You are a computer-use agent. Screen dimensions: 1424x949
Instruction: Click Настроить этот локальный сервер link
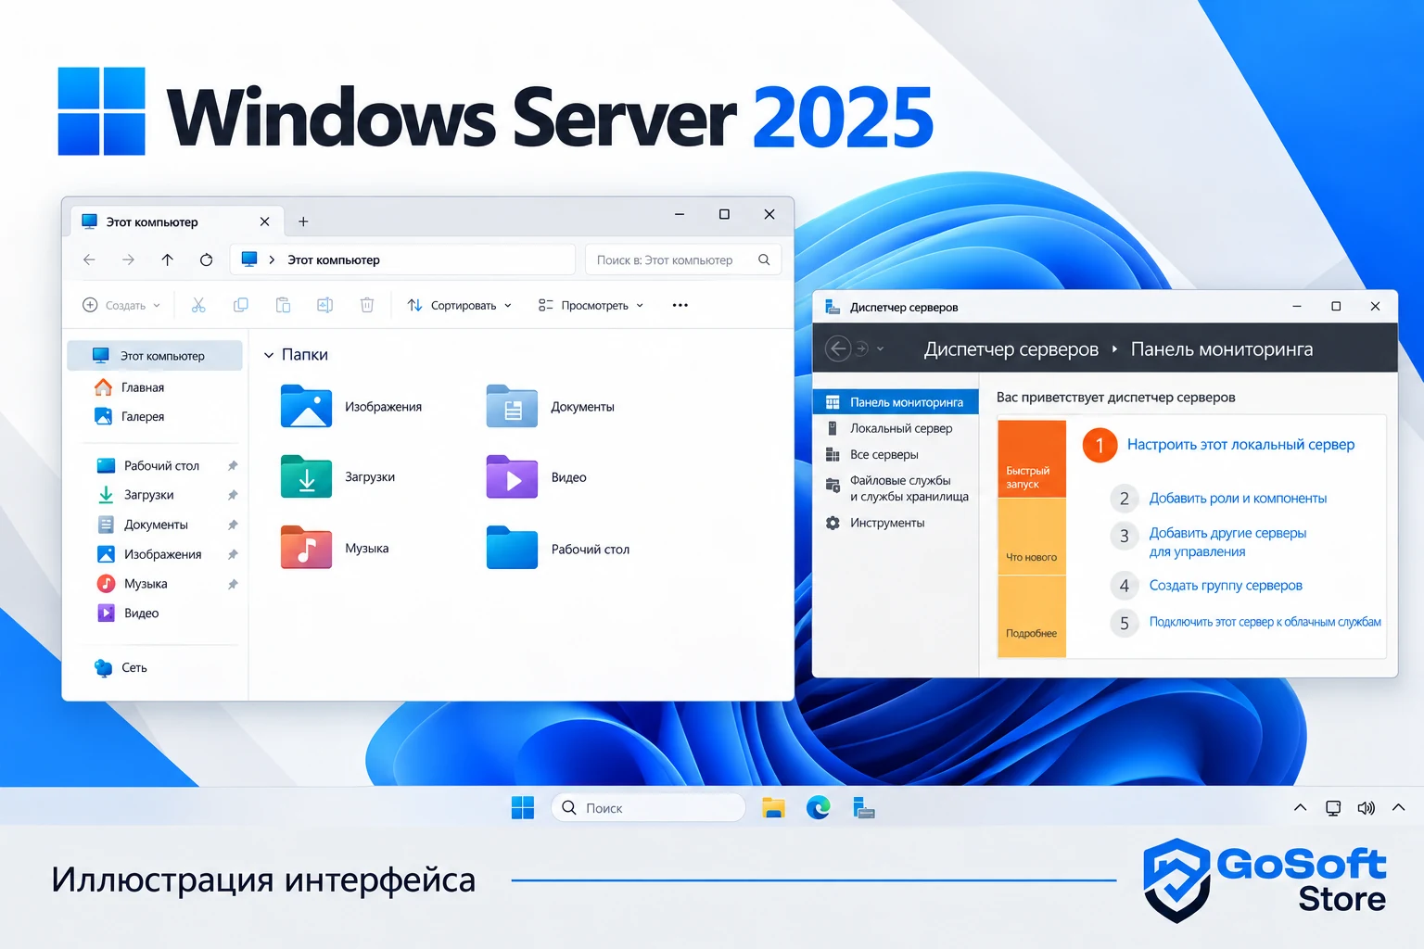click(x=1240, y=445)
